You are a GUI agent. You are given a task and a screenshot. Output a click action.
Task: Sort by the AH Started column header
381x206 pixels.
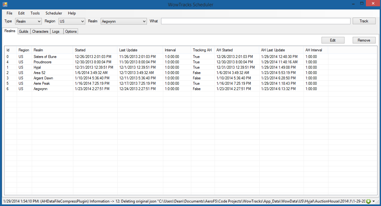point(237,50)
